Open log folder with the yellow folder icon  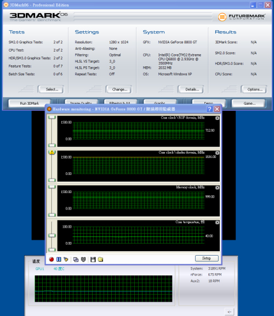point(100,259)
